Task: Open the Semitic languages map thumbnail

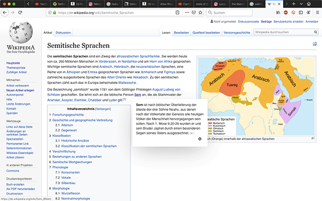Action: click(256, 96)
